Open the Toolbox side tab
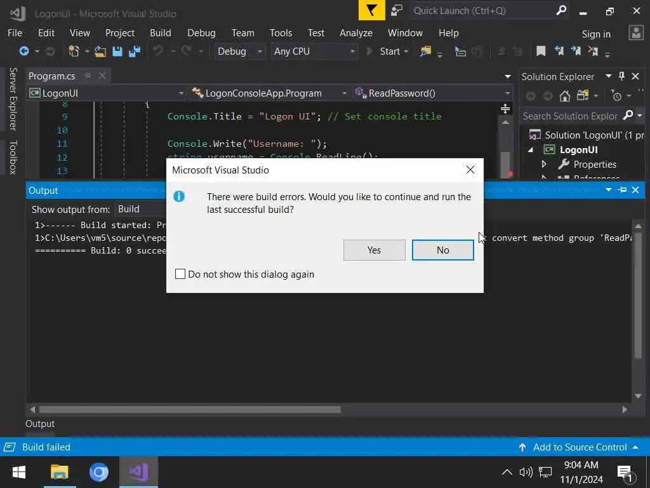Image resolution: width=650 pixels, height=488 pixels. 13,158
